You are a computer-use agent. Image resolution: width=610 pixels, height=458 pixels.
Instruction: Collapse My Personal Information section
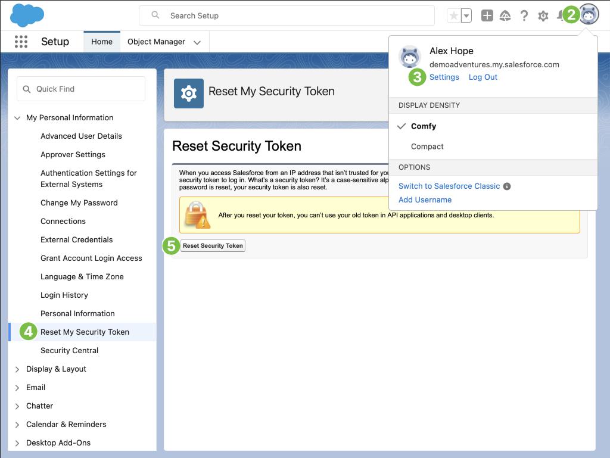17,118
